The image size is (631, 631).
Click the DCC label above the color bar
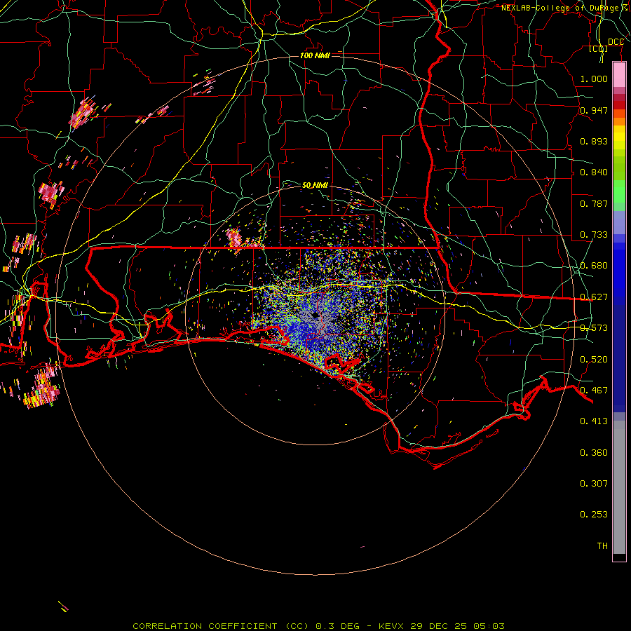point(616,42)
